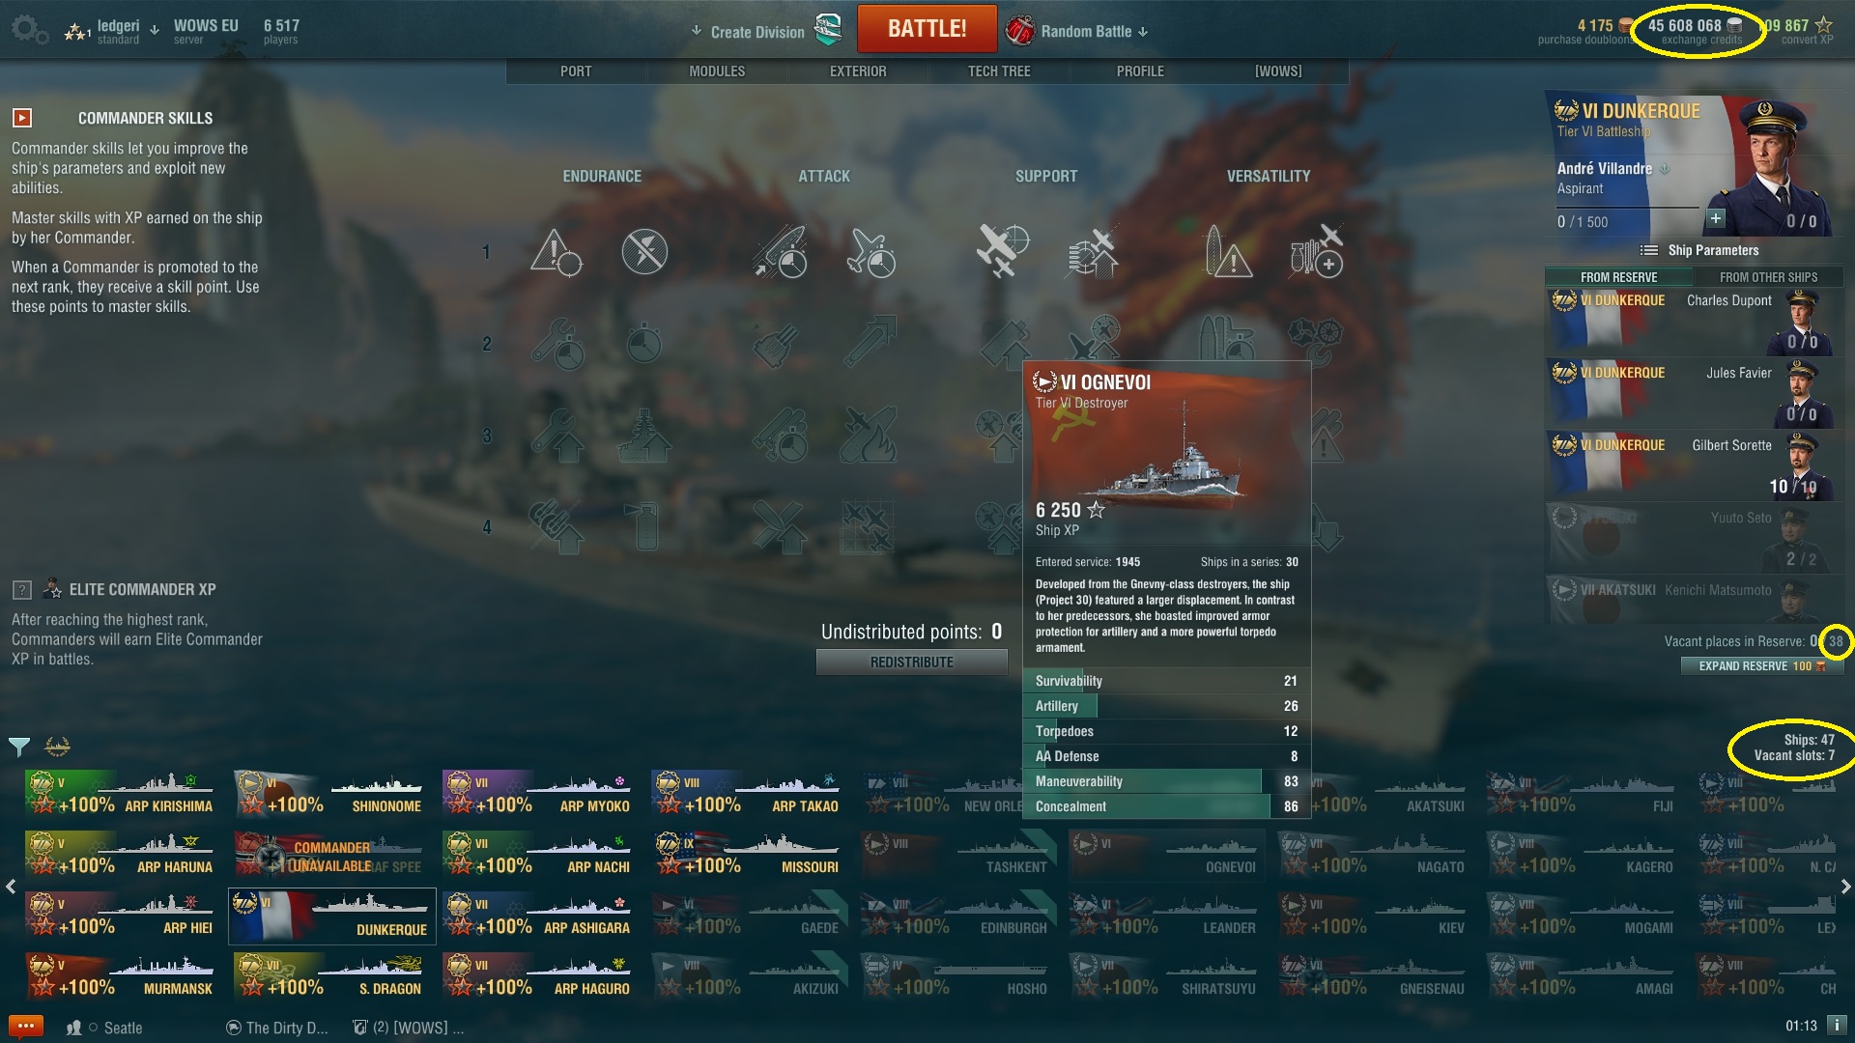This screenshot has width=1855, height=1043.
Task: Open the Create Division dropdown
Action: click(x=749, y=32)
